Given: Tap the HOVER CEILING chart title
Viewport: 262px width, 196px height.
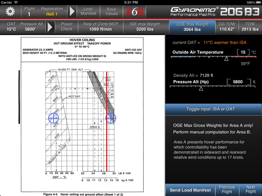Looking at the screenshot, I should pos(82,40).
